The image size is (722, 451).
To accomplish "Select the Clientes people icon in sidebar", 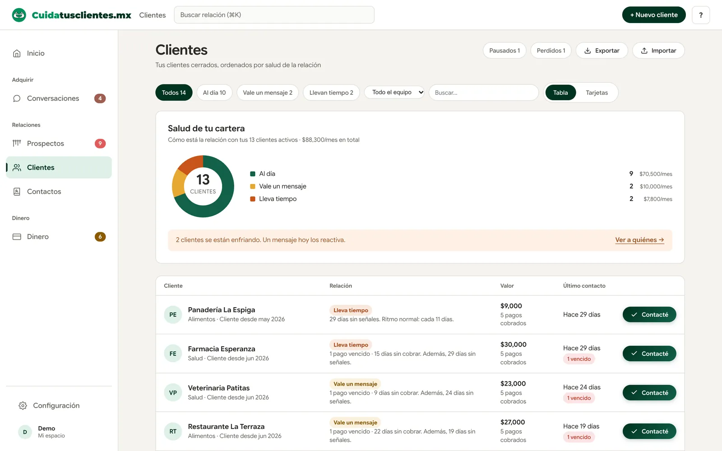I will click(x=17, y=167).
